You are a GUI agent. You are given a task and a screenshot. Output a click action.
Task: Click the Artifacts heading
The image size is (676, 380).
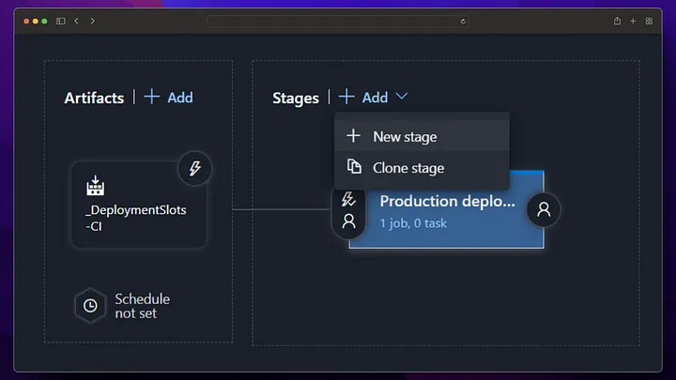tap(94, 98)
